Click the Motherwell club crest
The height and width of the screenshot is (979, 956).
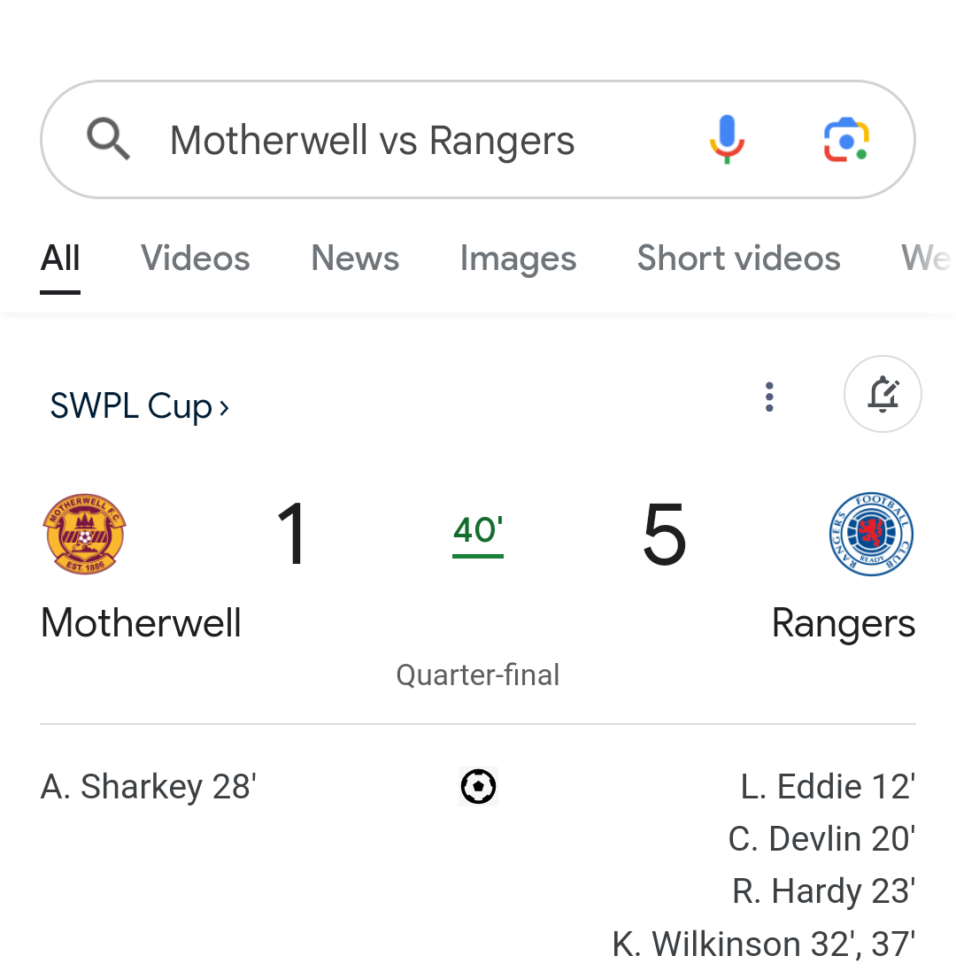[84, 534]
